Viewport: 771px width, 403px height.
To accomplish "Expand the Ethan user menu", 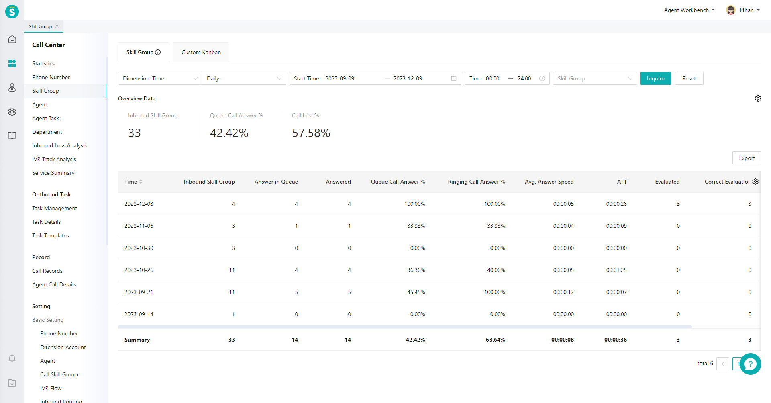I will (750, 10).
